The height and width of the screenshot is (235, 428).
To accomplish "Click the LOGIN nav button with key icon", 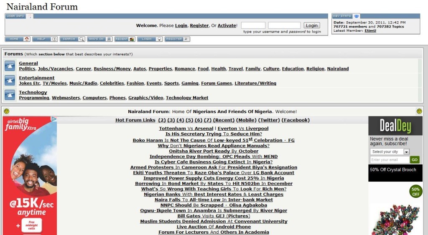I will tap(150, 39).
